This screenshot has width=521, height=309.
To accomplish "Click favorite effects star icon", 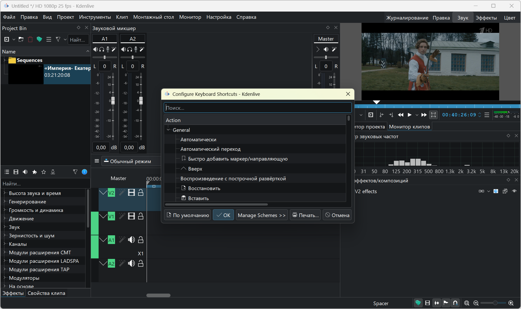I will (x=44, y=172).
